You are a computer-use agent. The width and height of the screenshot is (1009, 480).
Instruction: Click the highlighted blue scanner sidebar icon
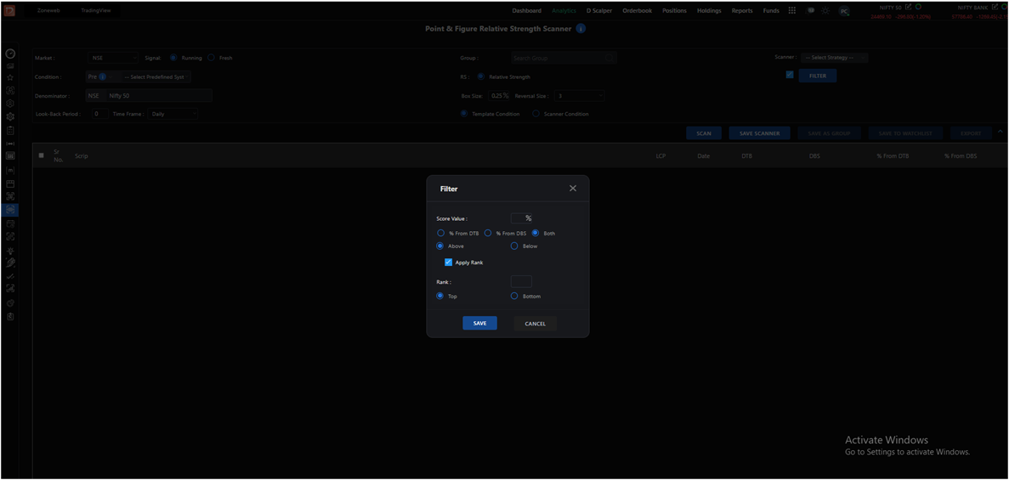click(10, 210)
